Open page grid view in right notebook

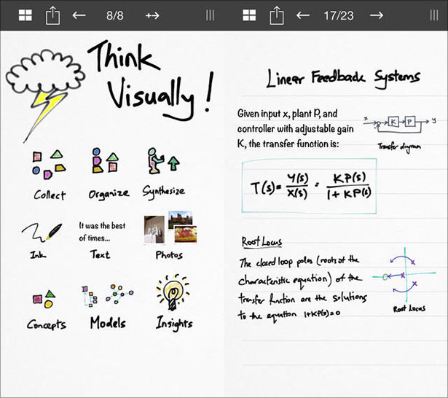pyautogui.click(x=249, y=15)
